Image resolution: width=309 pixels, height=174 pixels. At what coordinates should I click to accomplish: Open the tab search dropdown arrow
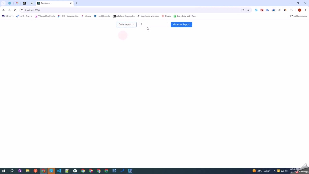[3, 3]
